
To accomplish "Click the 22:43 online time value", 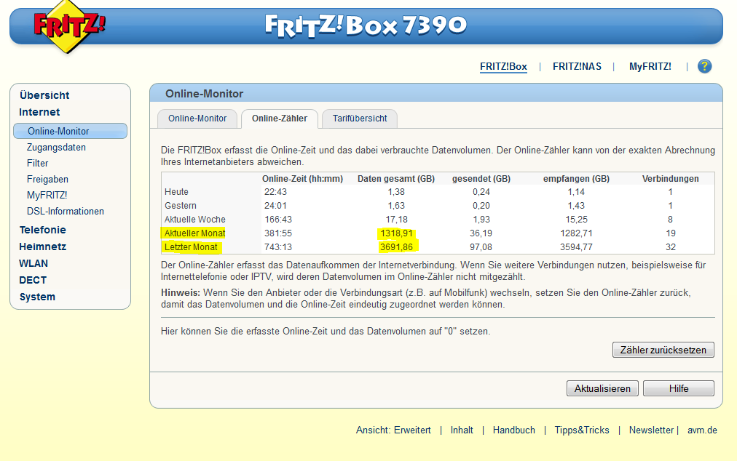I will tap(275, 192).
